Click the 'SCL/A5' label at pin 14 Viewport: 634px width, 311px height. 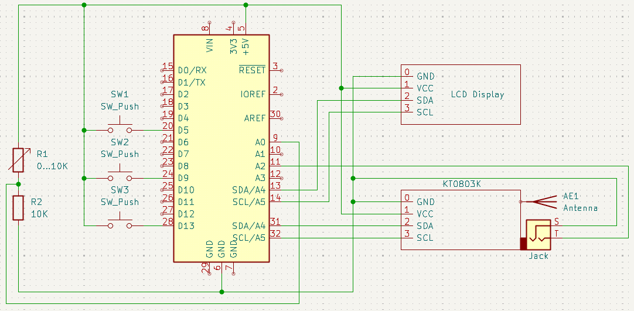pos(248,202)
